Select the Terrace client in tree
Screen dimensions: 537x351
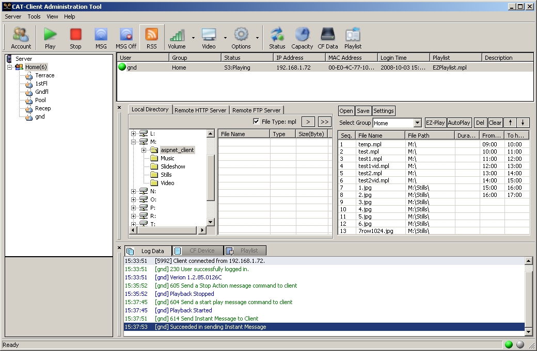pyautogui.click(x=44, y=75)
